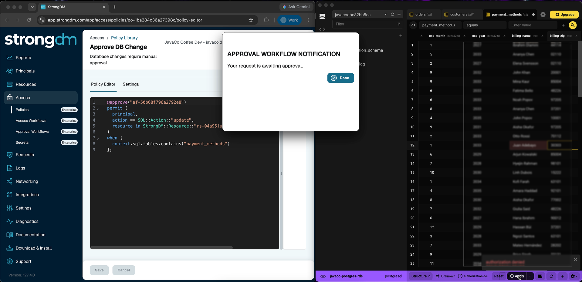The width and height of the screenshot is (582, 282).
Task: Open Integrations in the StrongDM sidebar
Action: (27, 195)
